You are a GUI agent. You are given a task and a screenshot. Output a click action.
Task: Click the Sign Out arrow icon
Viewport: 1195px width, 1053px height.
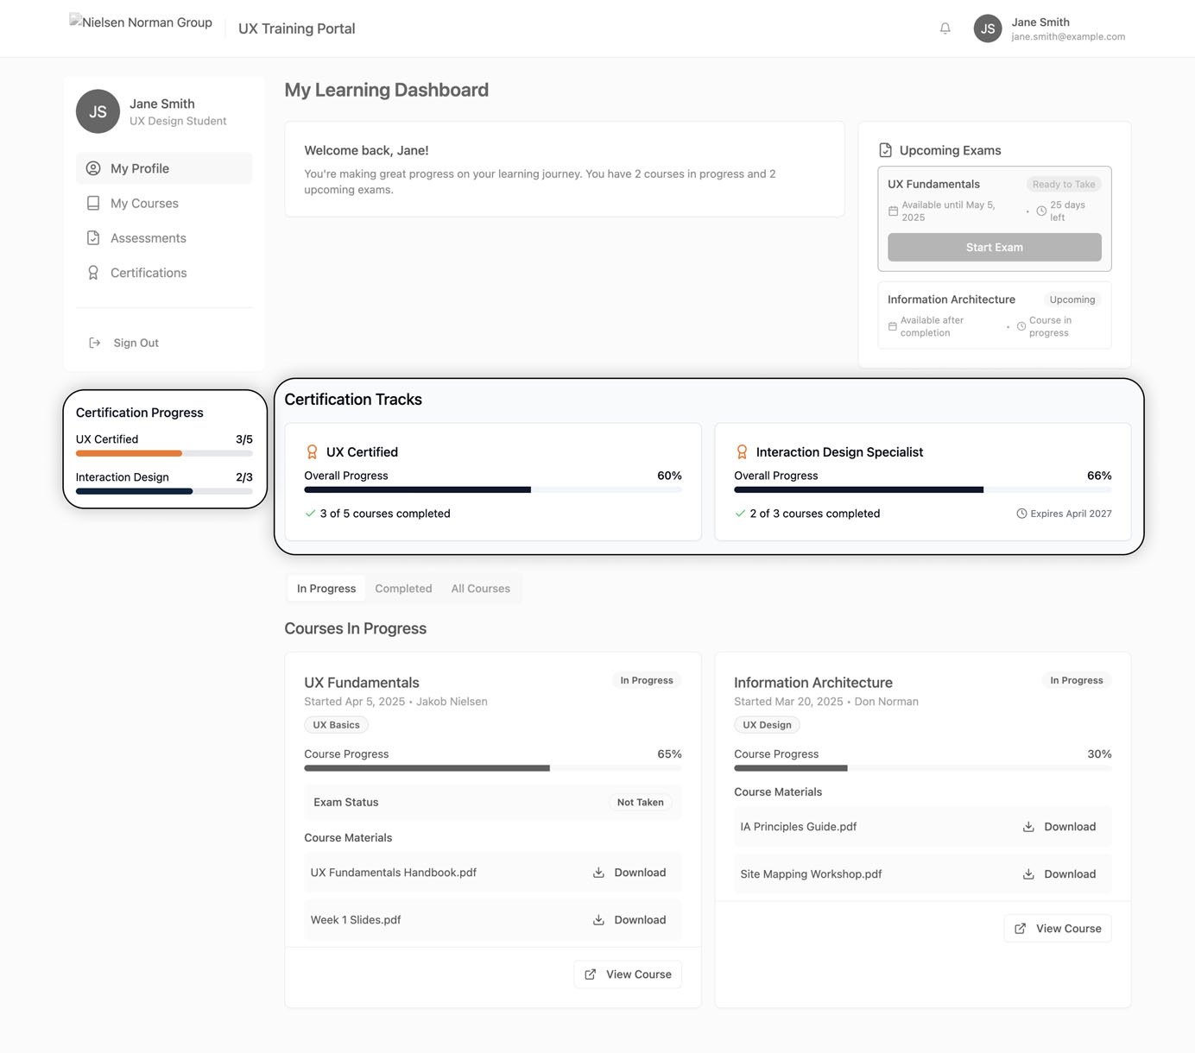[95, 342]
